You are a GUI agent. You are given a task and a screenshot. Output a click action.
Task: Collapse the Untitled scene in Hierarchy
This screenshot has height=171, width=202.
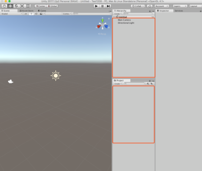(114, 17)
